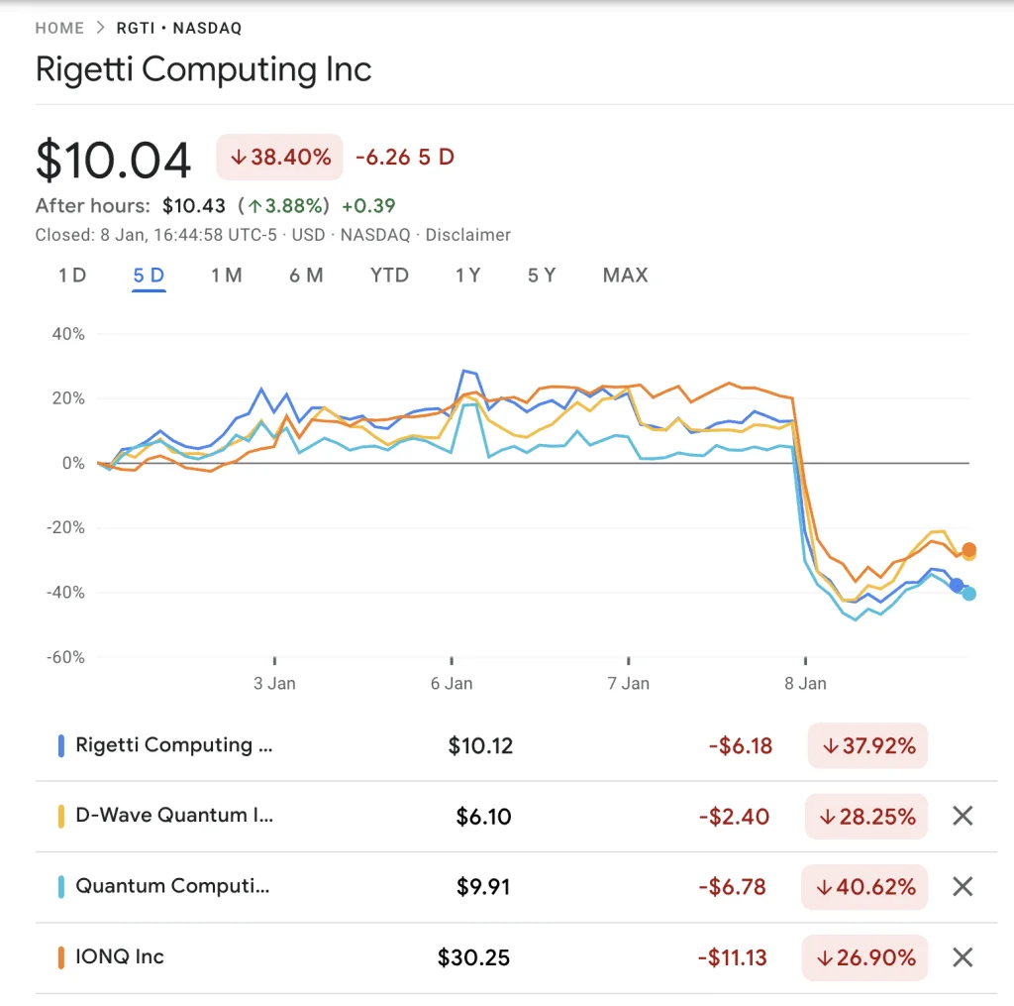Image resolution: width=1014 pixels, height=1006 pixels.
Task: Select the 6M time range
Action: pos(306,276)
